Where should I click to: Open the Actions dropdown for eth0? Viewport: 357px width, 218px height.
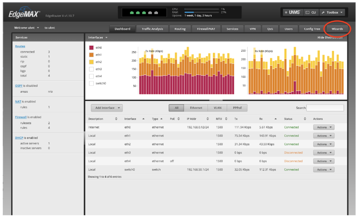323,127
